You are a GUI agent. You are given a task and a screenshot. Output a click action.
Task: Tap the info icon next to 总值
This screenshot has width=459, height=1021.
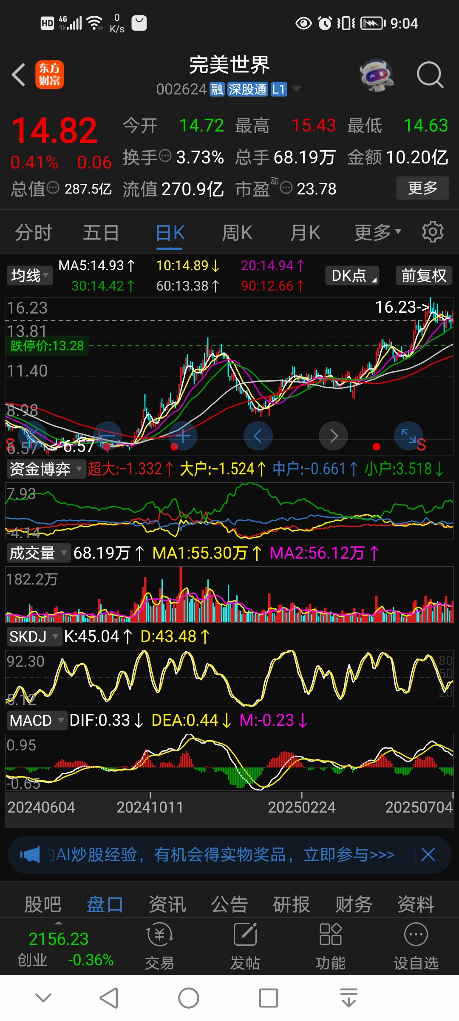[53, 188]
